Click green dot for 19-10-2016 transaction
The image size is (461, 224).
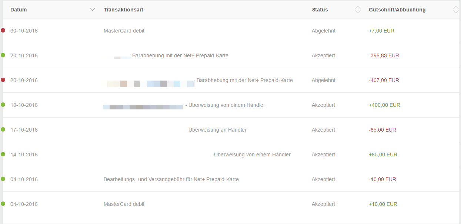pyautogui.click(x=3, y=105)
